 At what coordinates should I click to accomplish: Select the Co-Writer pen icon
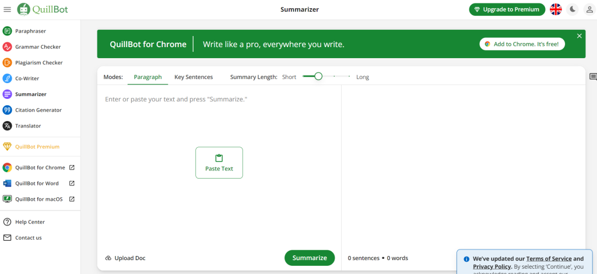coord(7,79)
